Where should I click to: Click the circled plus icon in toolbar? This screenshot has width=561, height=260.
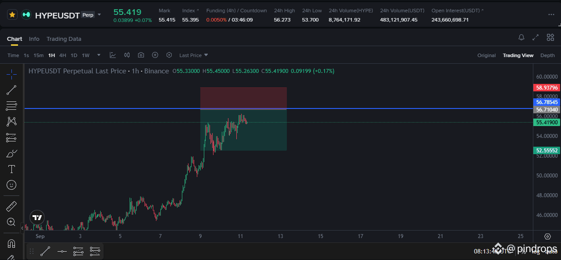click(155, 55)
